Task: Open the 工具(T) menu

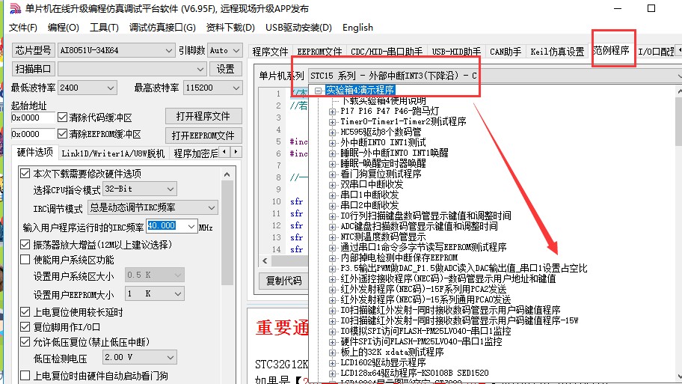Action: pos(104,28)
